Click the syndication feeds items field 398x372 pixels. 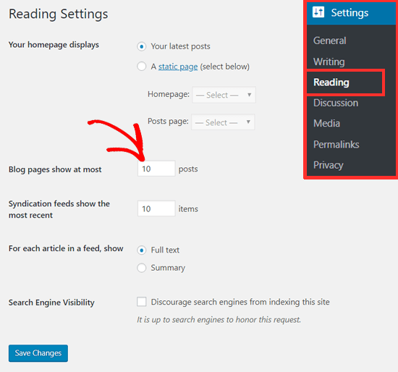[x=156, y=208]
